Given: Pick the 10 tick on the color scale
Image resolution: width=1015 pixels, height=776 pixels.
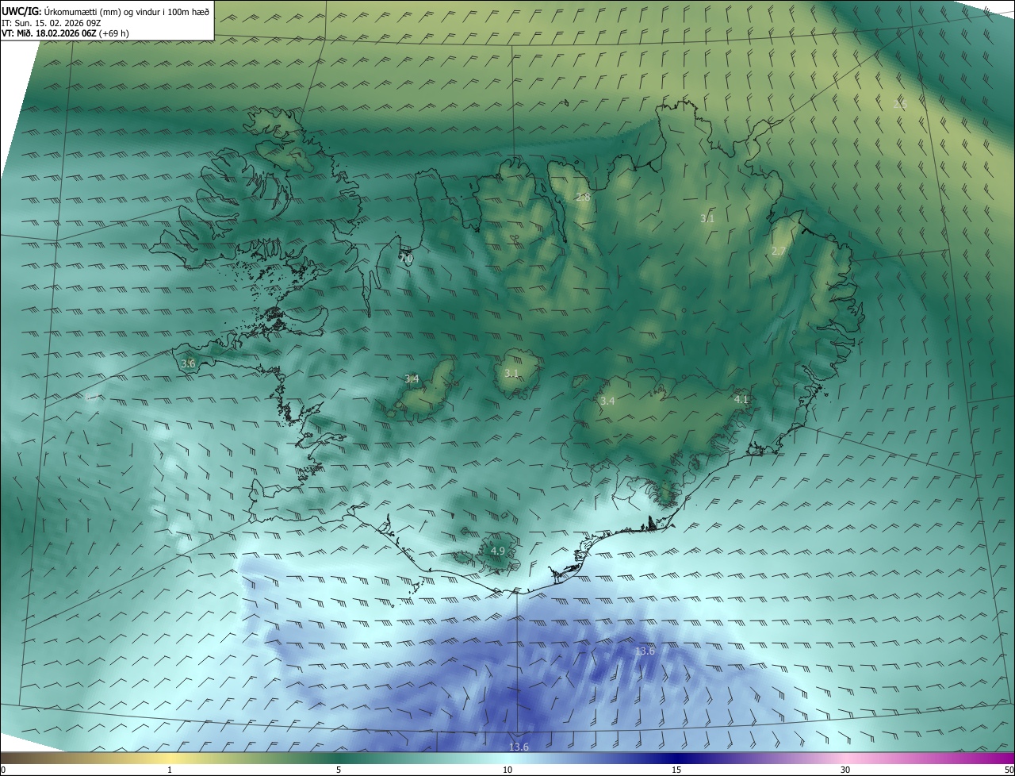Looking at the screenshot, I should [x=507, y=770].
